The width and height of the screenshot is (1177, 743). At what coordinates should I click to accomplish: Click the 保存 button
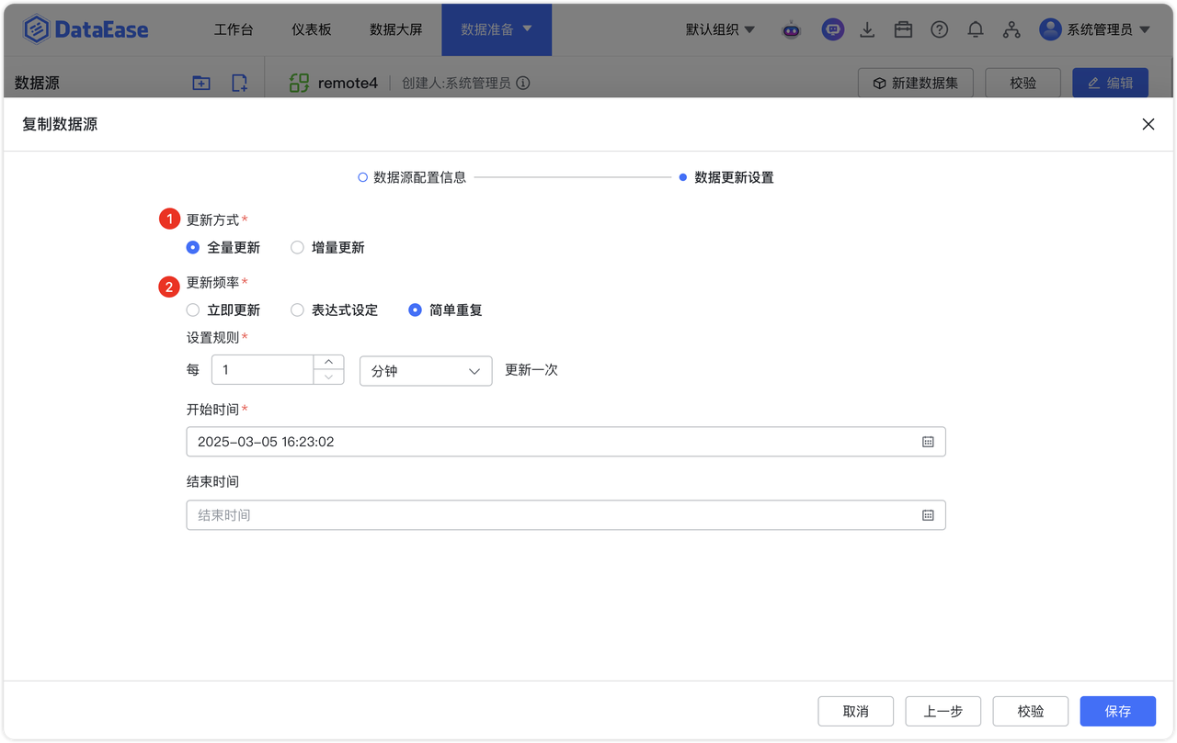pos(1118,711)
